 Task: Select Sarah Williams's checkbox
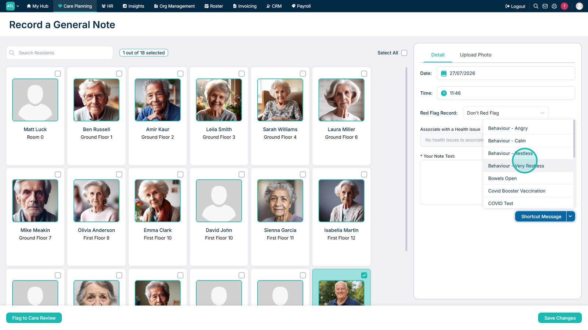pos(303,74)
